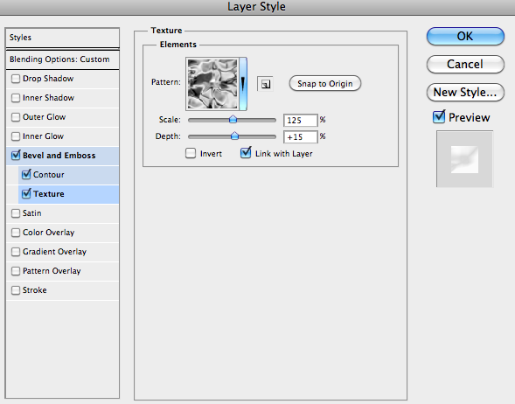Click the crumpled foil pattern thumbnail
The image size is (515, 404).
pyautogui.click(x=212, y=84)
